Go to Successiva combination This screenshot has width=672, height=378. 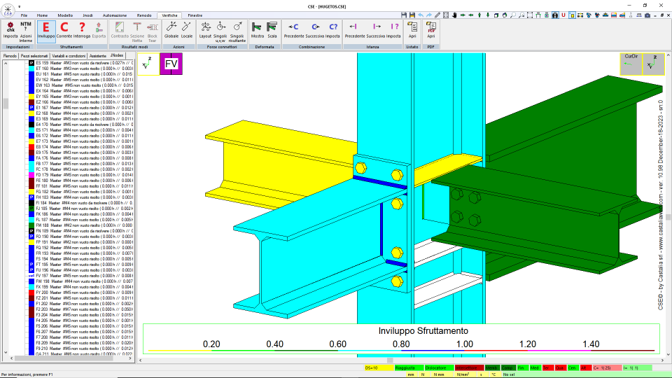(x=315, y=30)
